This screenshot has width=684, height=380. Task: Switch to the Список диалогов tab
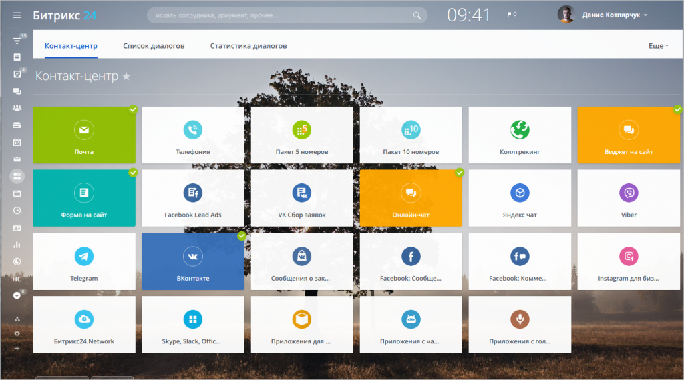[154, 46]
